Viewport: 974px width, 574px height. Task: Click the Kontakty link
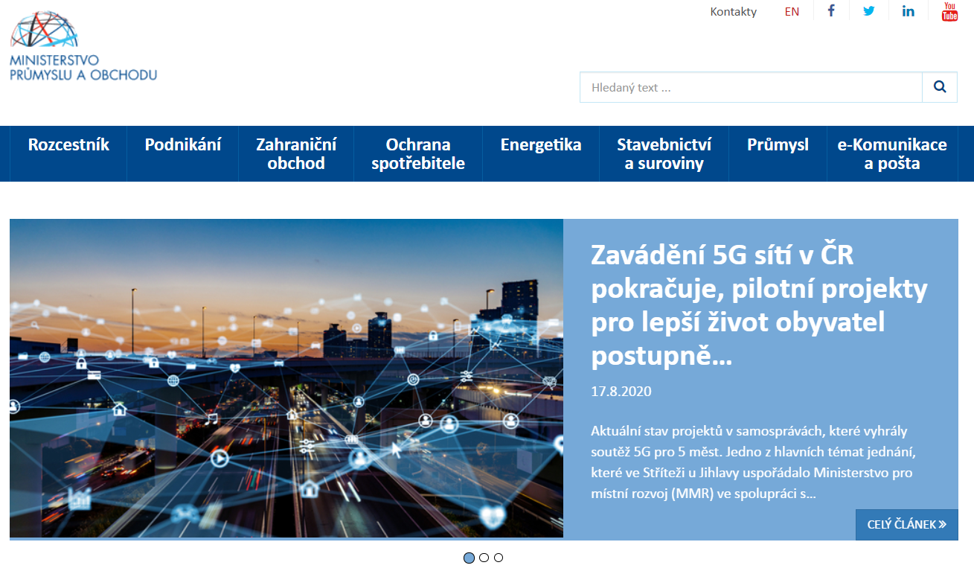[x=734, y=11]
